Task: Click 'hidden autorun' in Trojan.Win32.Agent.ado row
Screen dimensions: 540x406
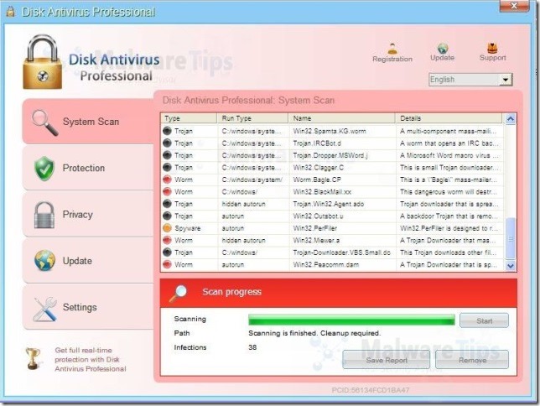Action: click(243, 204)
